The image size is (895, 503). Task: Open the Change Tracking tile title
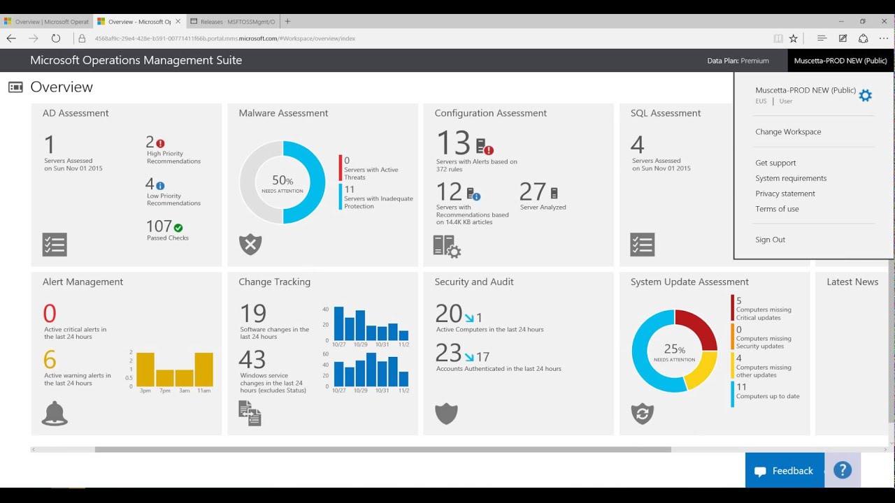tap(274, 282)
